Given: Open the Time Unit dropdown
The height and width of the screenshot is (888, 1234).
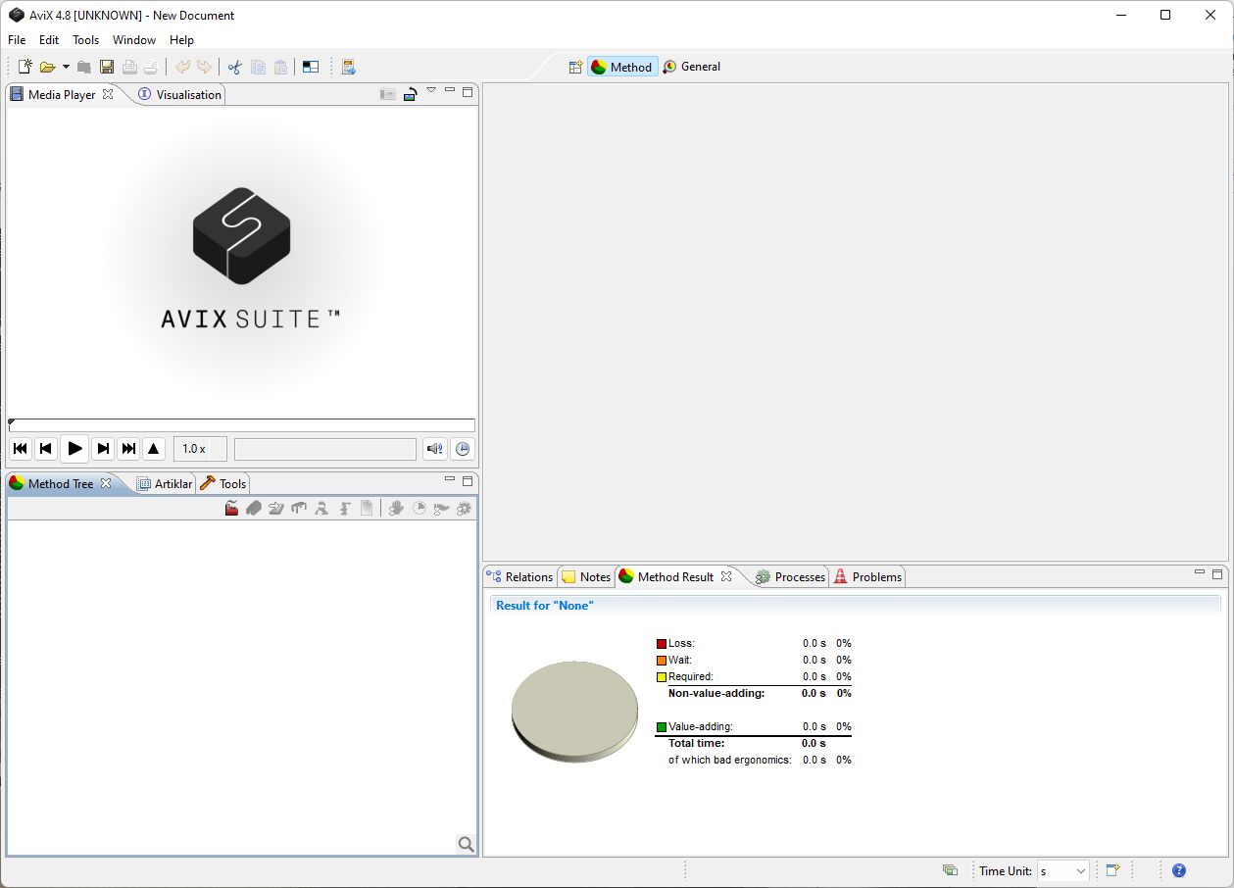Looking at the screenshot, I should click(1063, 870).
